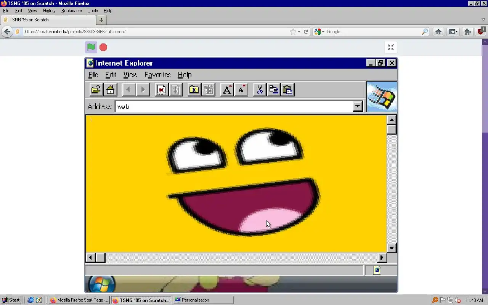Viewport: 488px width, 305px height.
Task: Click the vertical scrollbar thumb in Internet Explorer
Action: tap(392, 130)
